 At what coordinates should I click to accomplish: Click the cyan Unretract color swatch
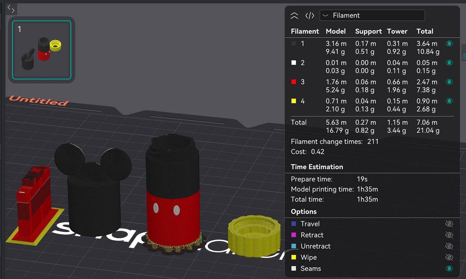(294, 246)
